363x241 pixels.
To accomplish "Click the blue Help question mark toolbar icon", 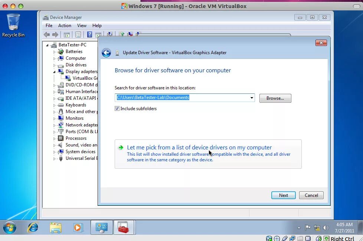I will [x=89, y=35].
